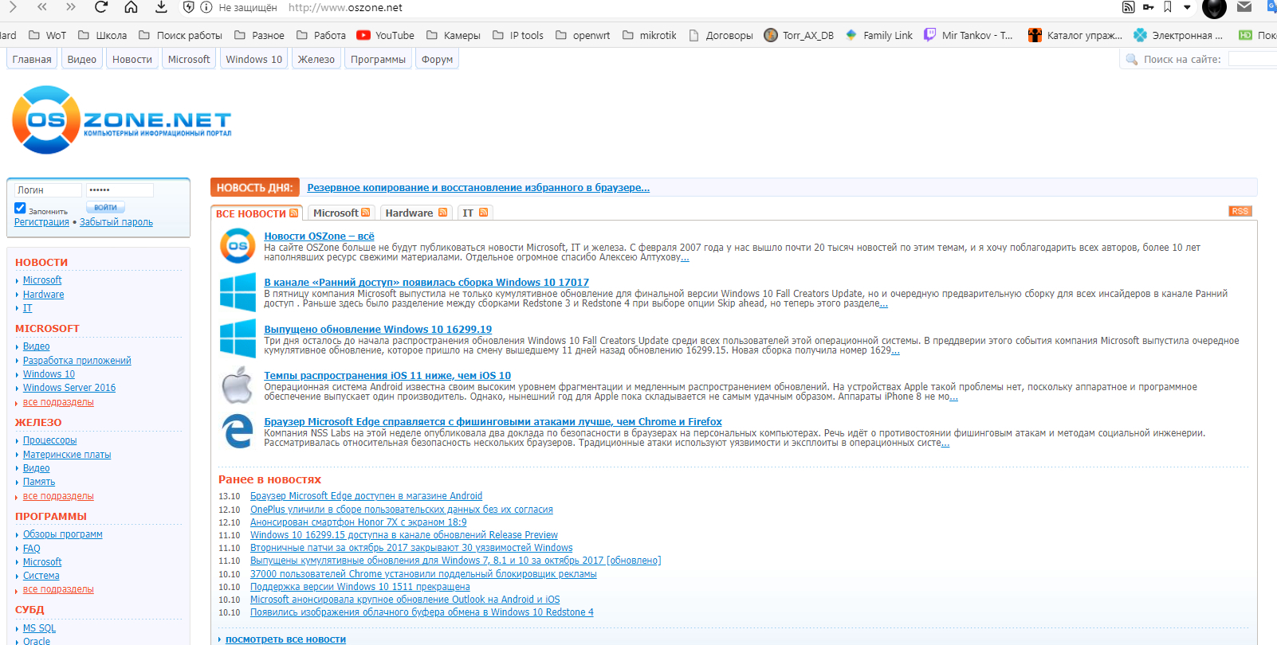Click посмотреть все новости link
This screenshot has height=645, width=1277.
[285, 639]
